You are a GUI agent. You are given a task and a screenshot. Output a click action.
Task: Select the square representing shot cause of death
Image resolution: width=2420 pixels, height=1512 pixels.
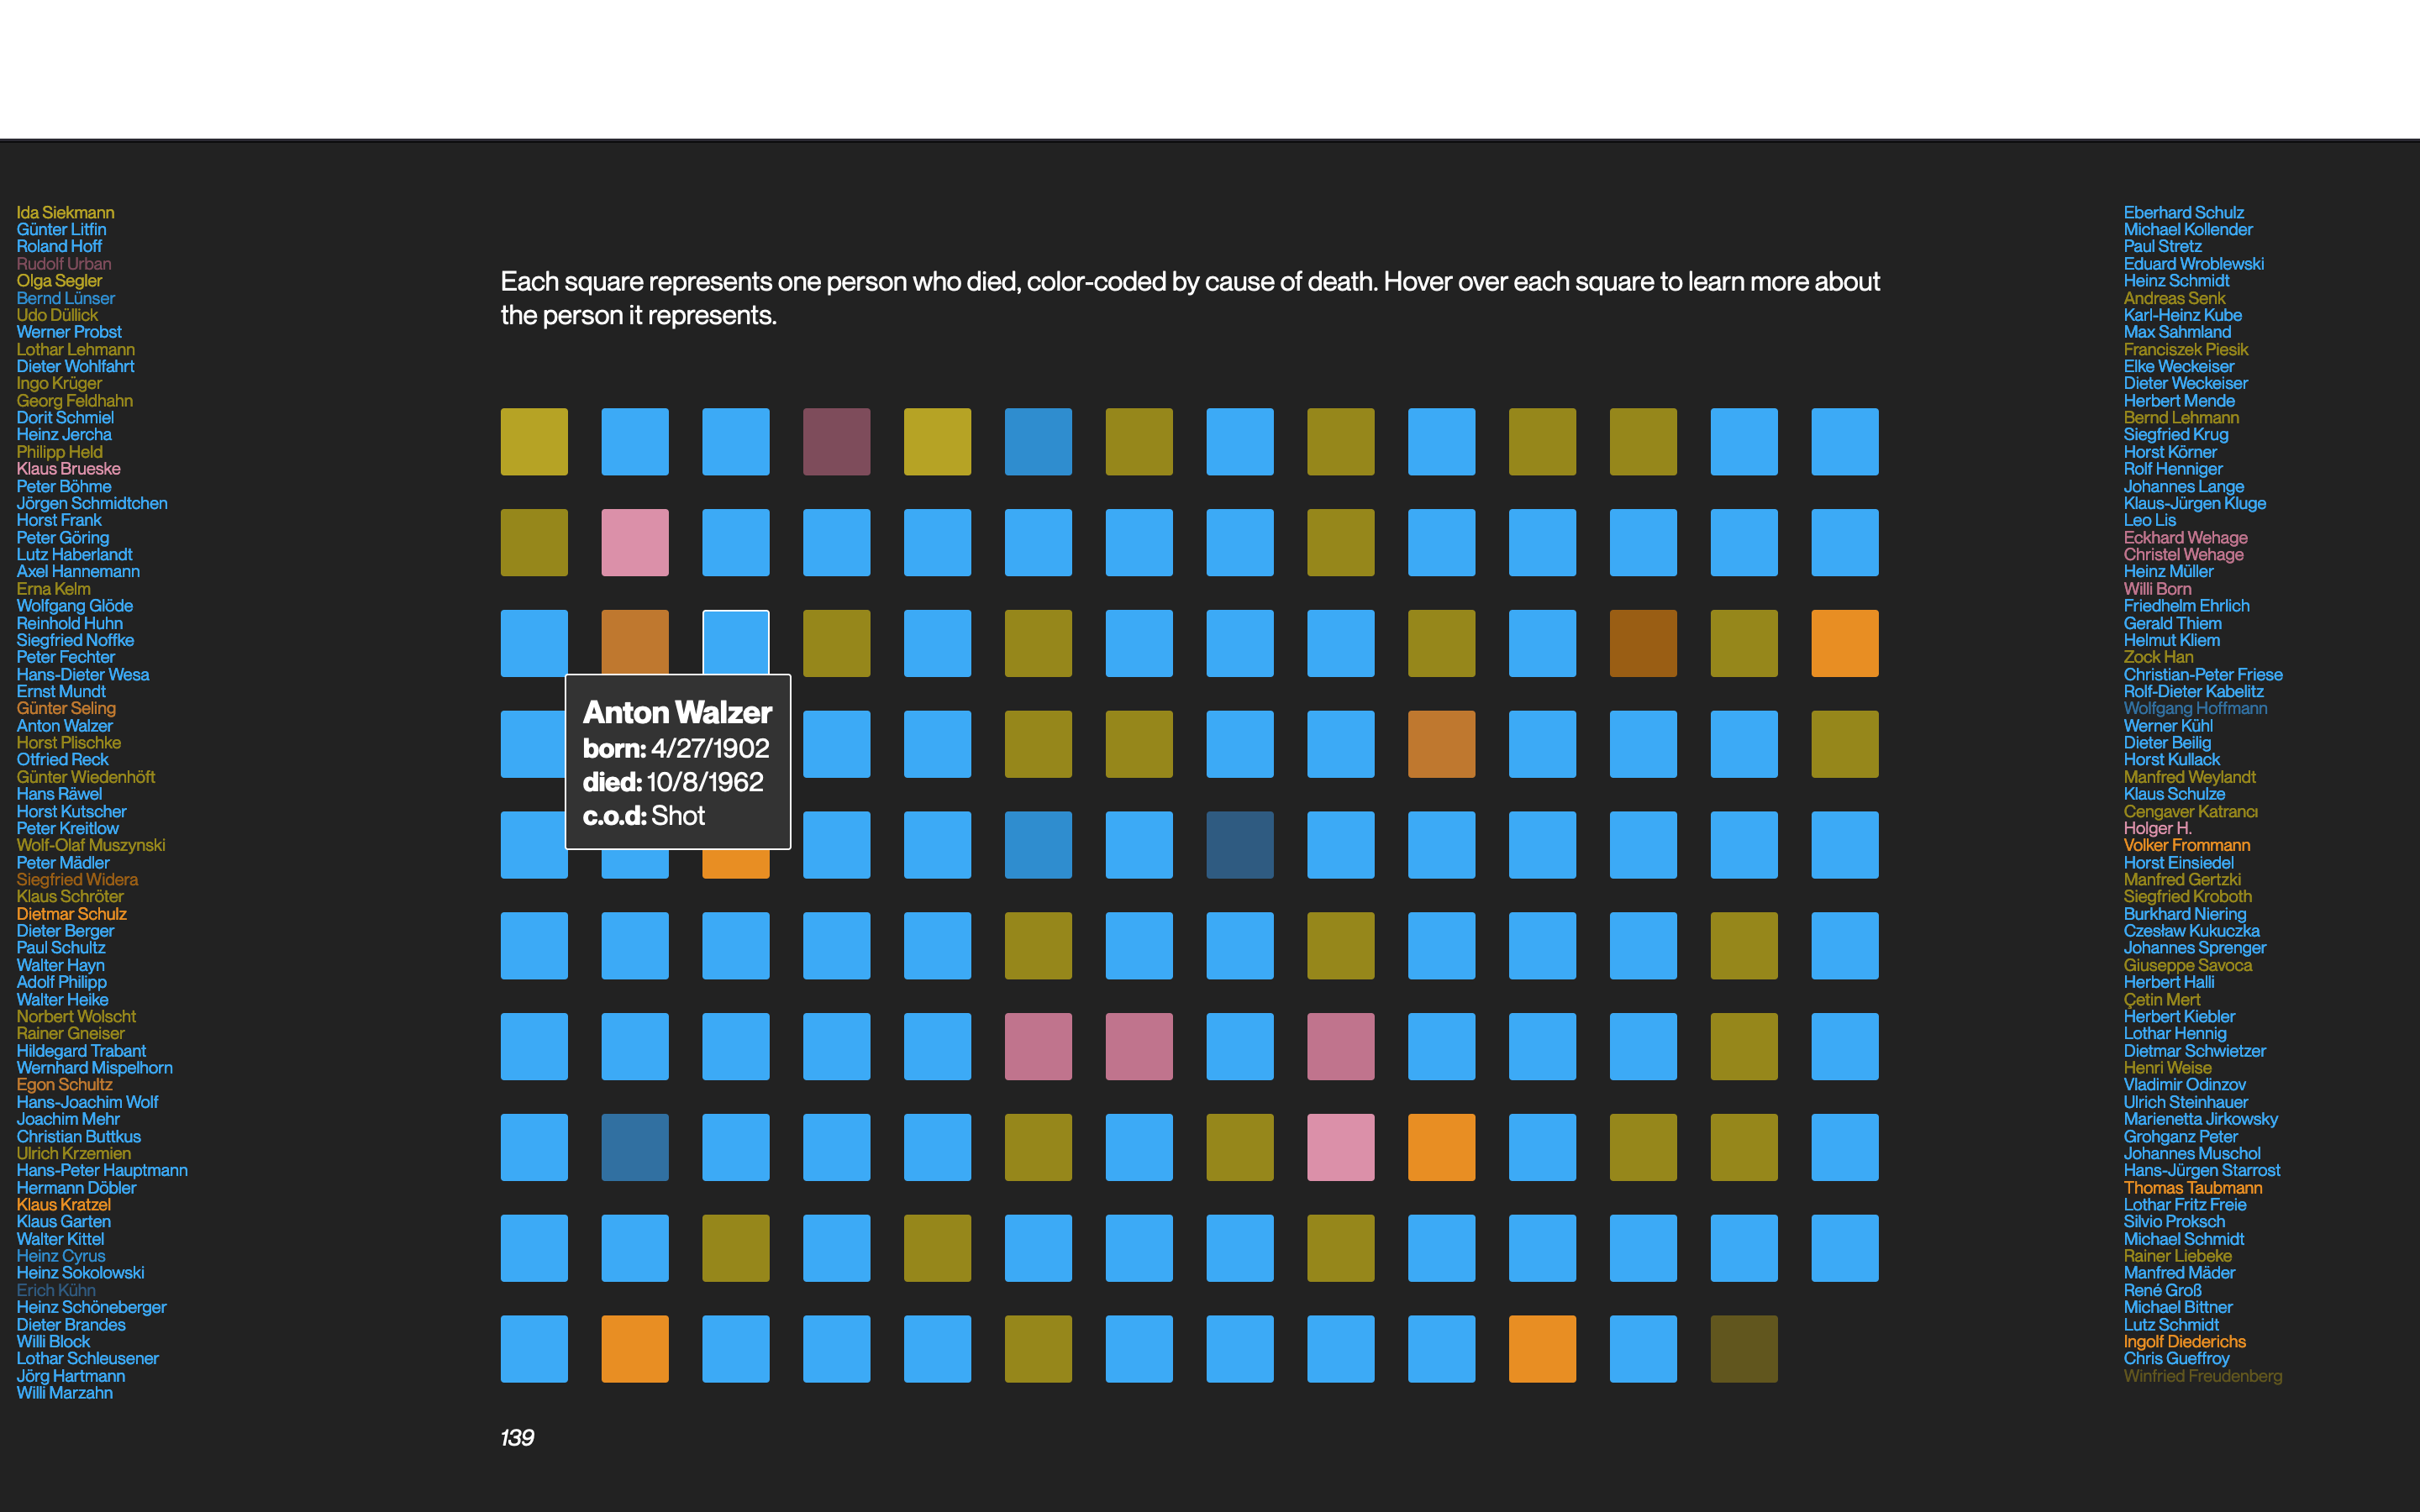tap(735, 643)
